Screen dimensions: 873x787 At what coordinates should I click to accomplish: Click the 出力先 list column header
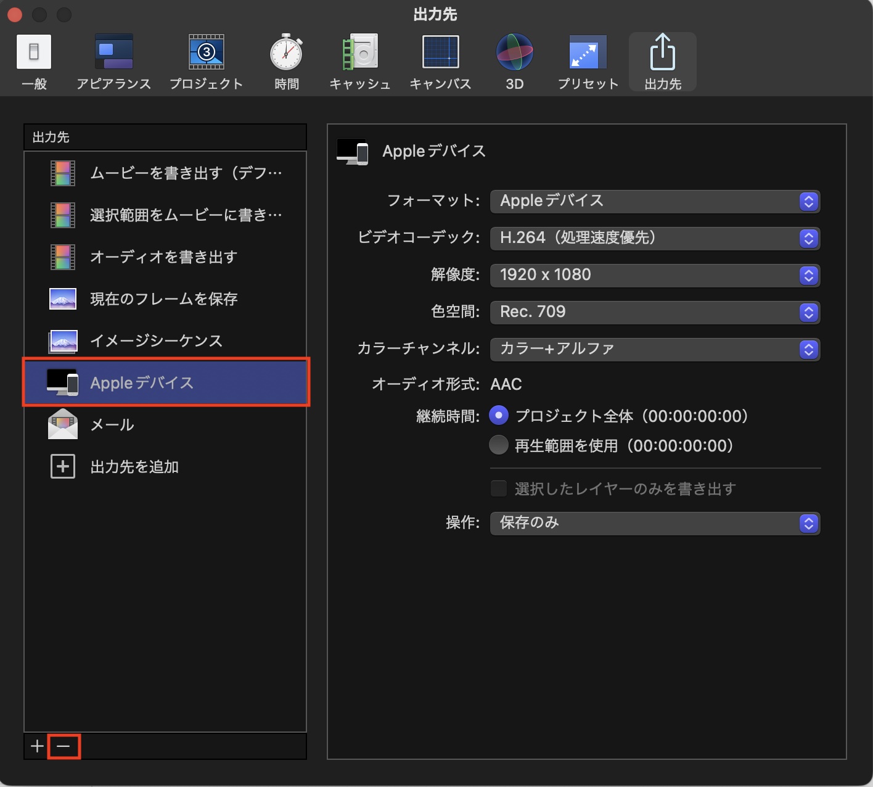[x=165, y=137]
